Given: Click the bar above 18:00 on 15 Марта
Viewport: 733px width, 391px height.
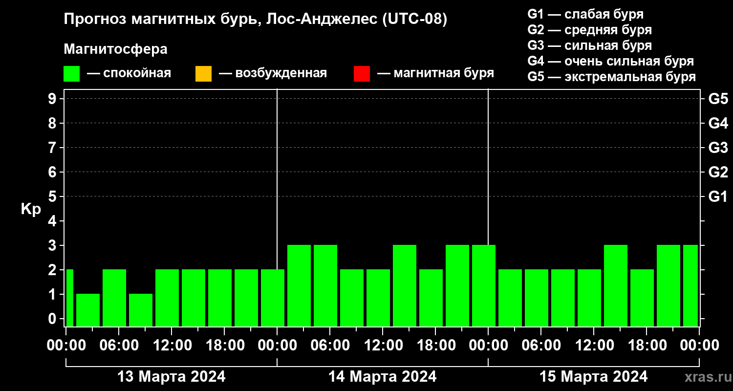Looking at the screenshot, I should 642,298.
